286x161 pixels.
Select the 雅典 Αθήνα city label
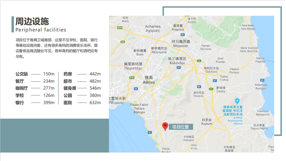[x=149, y=80]
